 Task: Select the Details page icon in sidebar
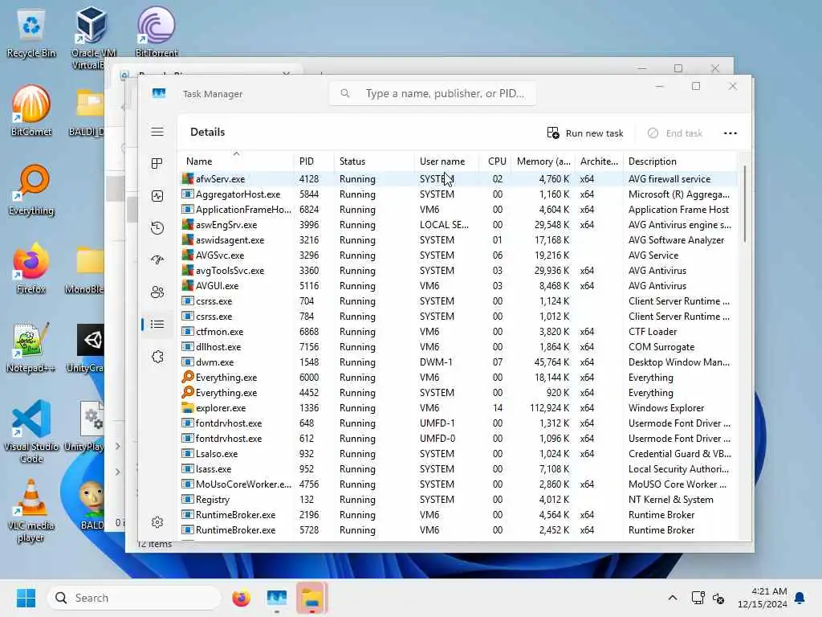pyautogui.click(x=157, y=325)
